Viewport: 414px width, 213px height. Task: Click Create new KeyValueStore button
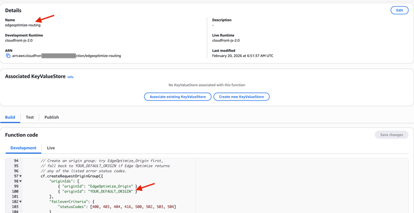click(241, 97)
